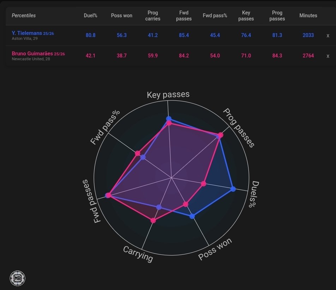Select Guimarães minutes value 2764

308,56
